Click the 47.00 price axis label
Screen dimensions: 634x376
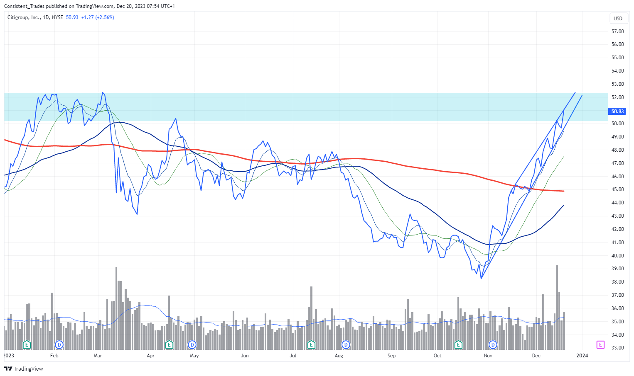617,163
